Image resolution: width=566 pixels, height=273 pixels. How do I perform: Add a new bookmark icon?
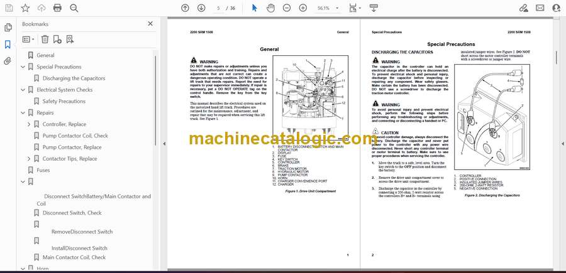click(57, 40)
